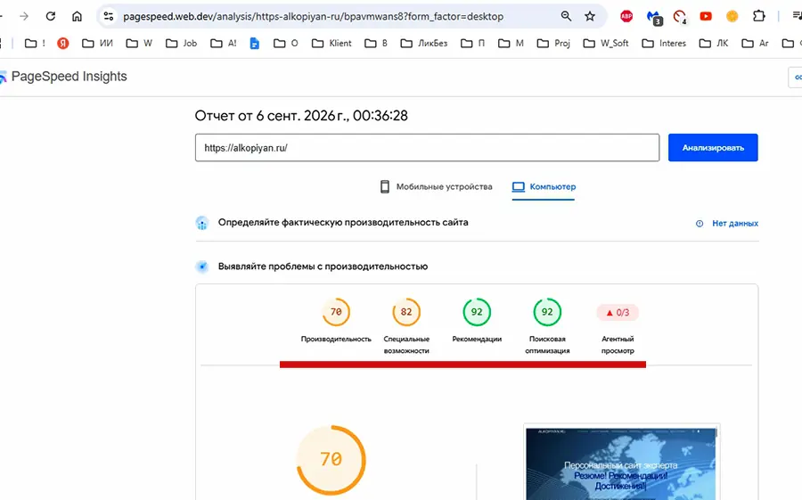Viewport: 802px width, 500px height.
Task: Open site information icon in address bar
Action: (x=109, y=16)
